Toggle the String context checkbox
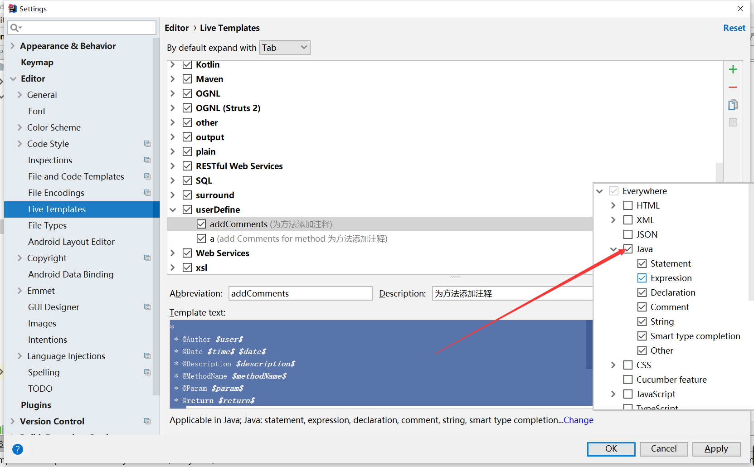The width and height of the screenshot is (754, 467). (642, 321)
